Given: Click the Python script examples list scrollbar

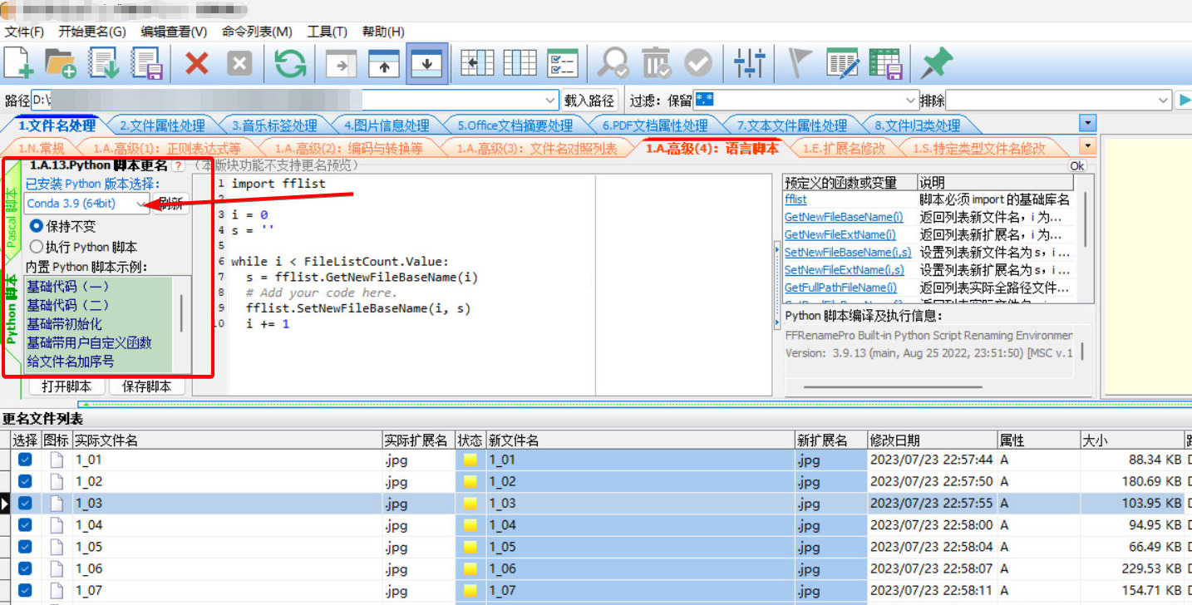Looking at the screenshot, I should (x=182, y=314).
